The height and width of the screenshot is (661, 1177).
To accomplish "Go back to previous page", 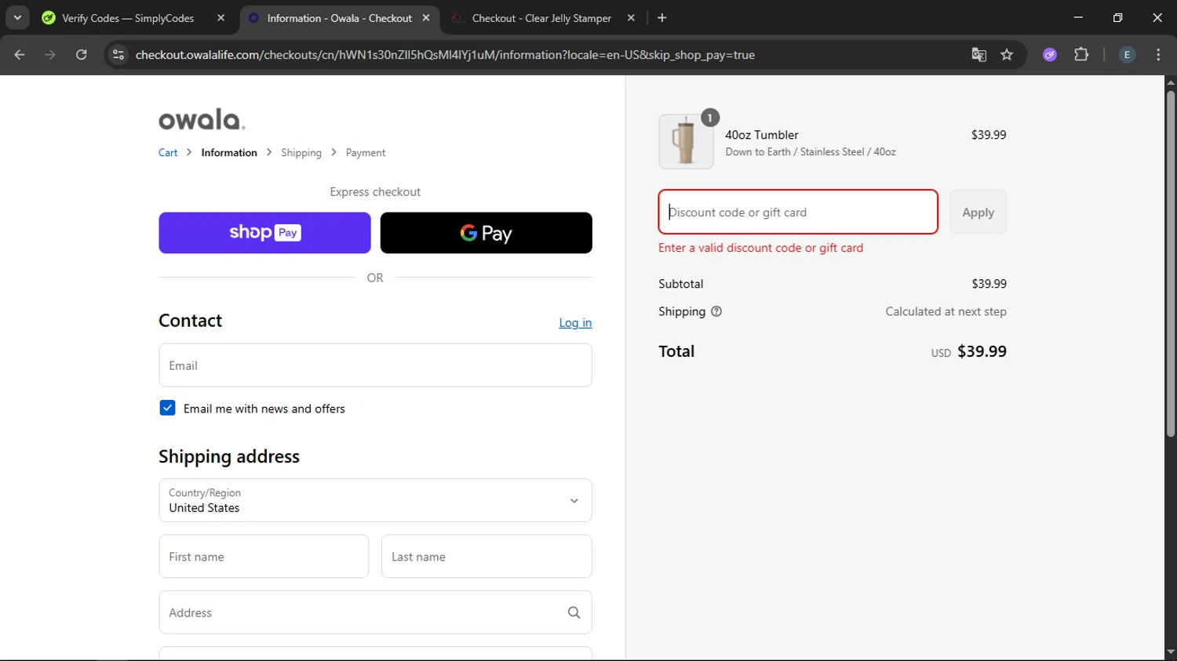I will coord(20,55).
